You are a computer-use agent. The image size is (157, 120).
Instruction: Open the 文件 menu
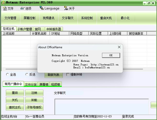pos(8,8)
